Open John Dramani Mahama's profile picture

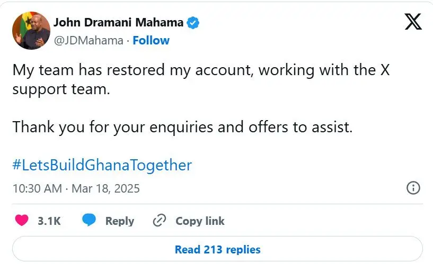tap(31, 31)
